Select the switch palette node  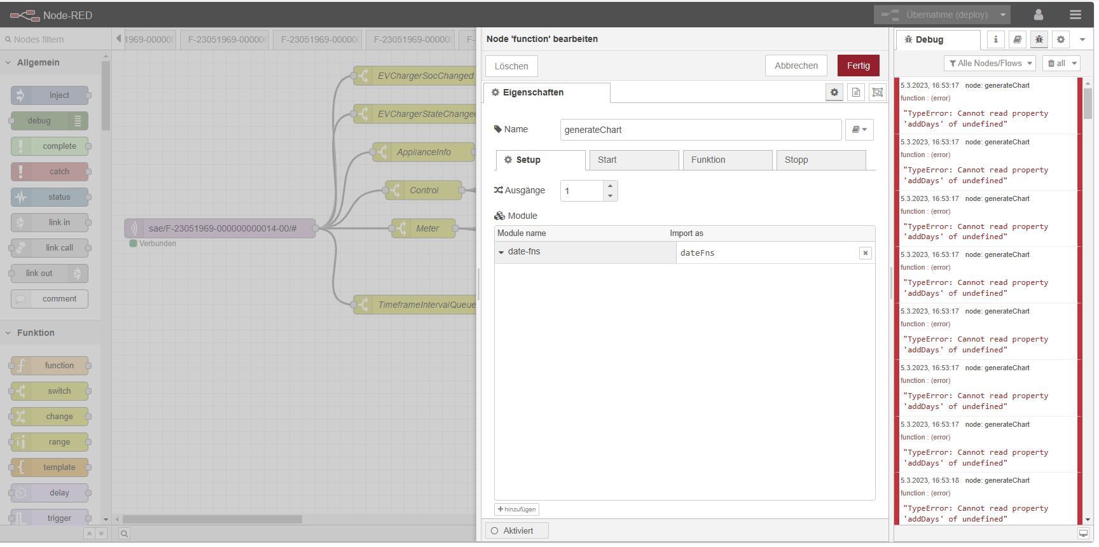[50, 391]
